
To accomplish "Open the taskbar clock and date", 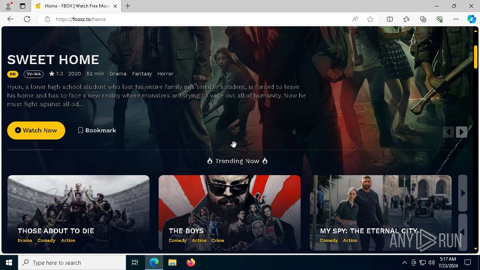I will pyautogui.click(x=448, y=262).
